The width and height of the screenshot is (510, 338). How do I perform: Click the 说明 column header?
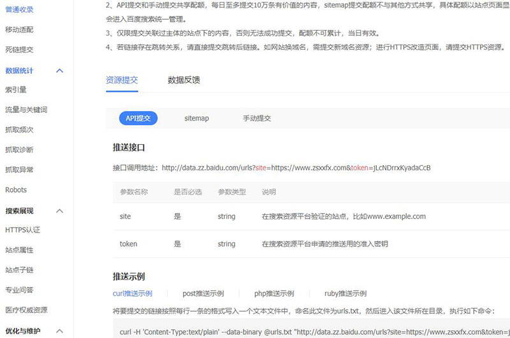coord(269,192)
